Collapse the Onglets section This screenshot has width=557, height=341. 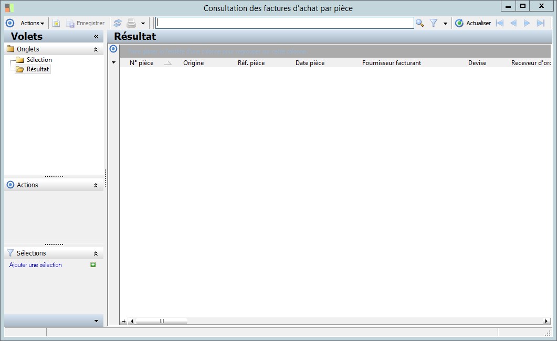[x=96, y=49]
